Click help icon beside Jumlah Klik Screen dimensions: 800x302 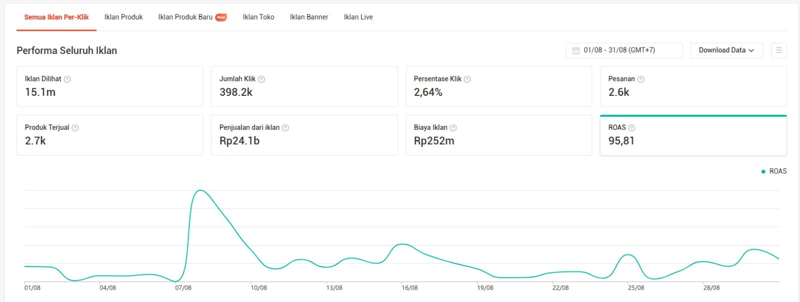(x=261, y=79)
